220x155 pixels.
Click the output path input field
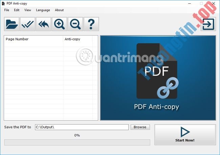[x=82, y=127]
